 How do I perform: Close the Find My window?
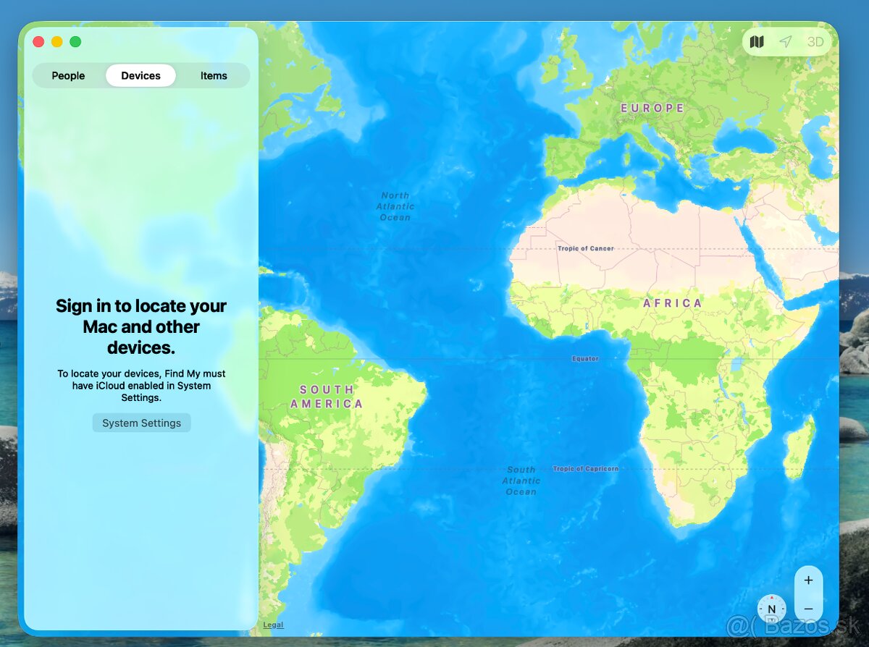(39, 42)
